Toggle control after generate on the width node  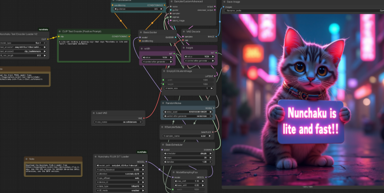(157, 62)
